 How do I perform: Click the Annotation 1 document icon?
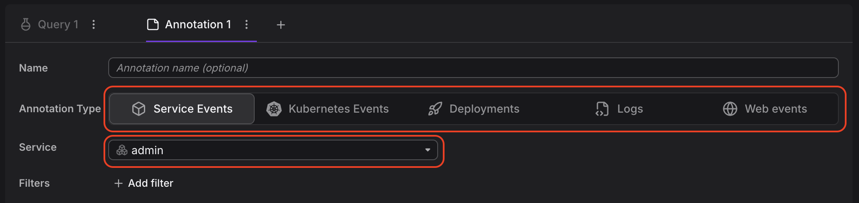coord(153,24)
